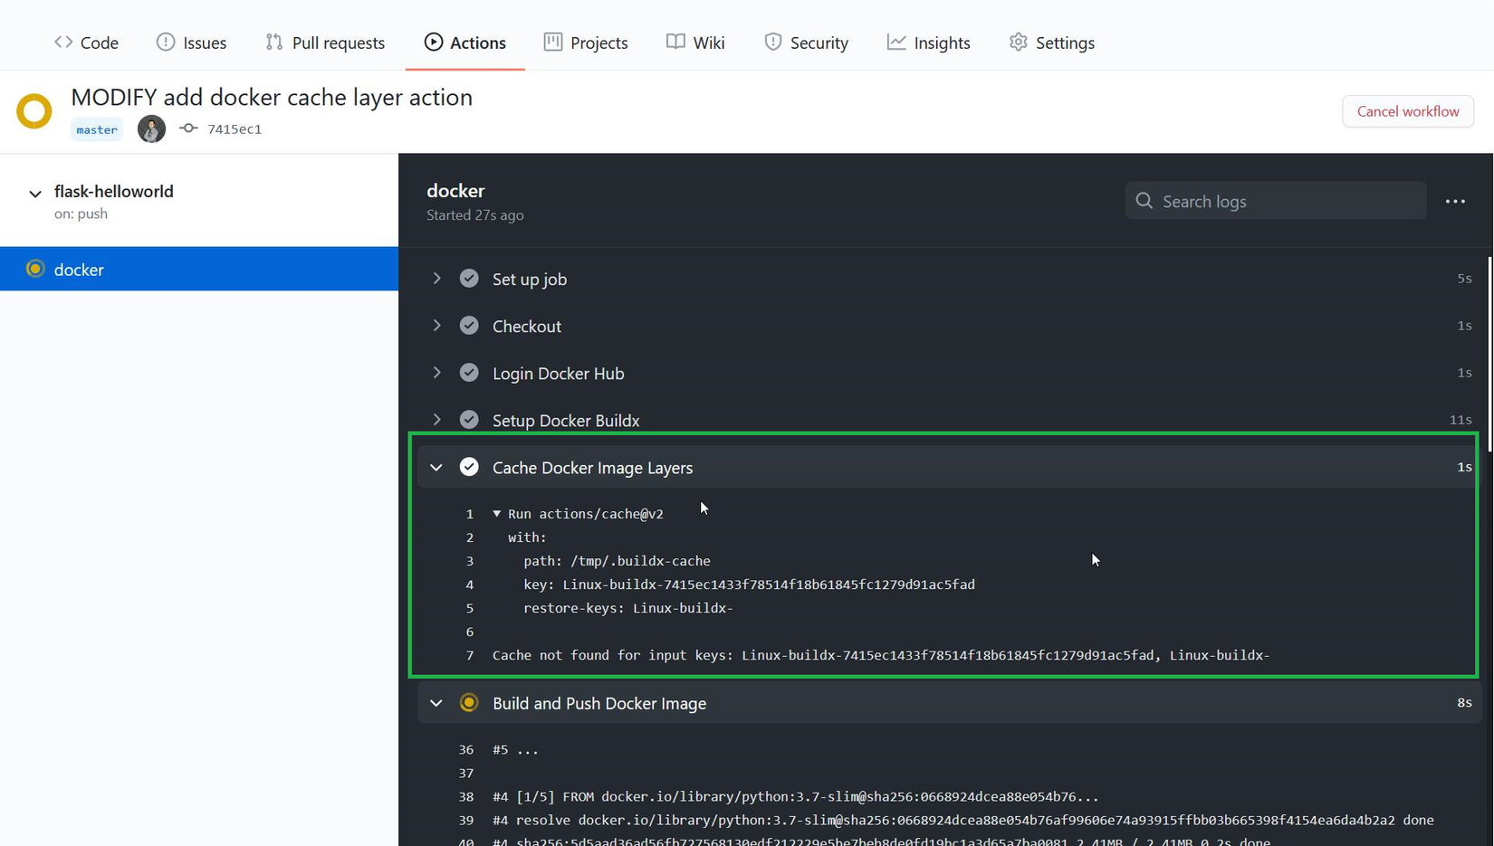Expand the Set up job step
This screenshot has width=1494, height=846.
point(436,279)
